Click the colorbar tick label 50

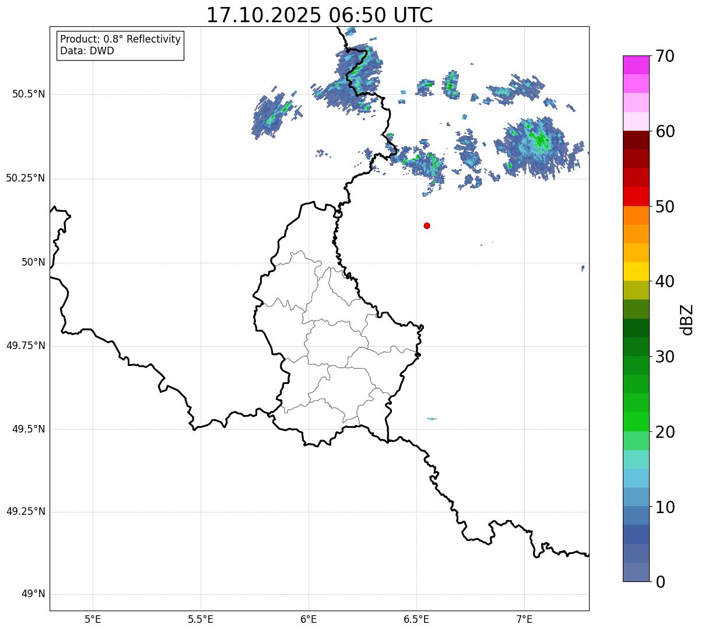[665, 207]
